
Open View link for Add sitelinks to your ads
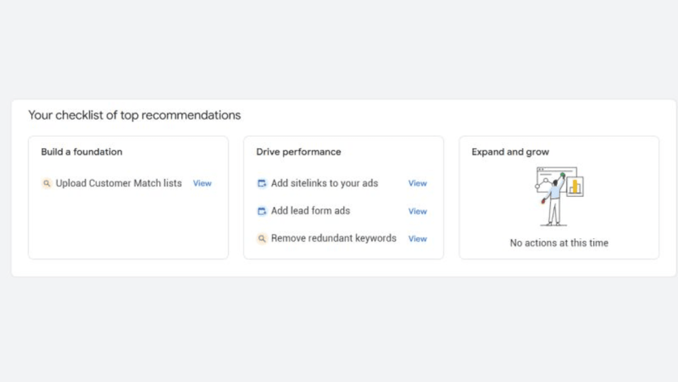tap(418, 183)
